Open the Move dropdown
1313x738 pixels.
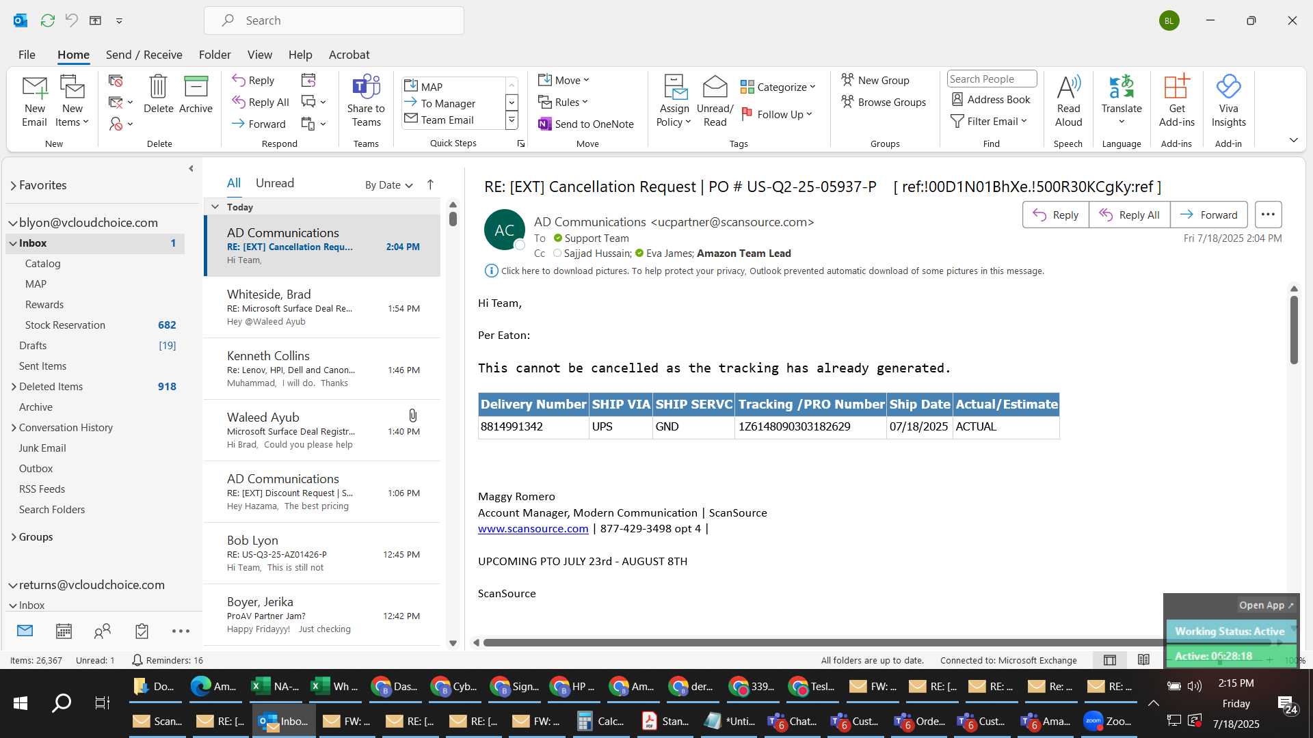click(563, 80)
